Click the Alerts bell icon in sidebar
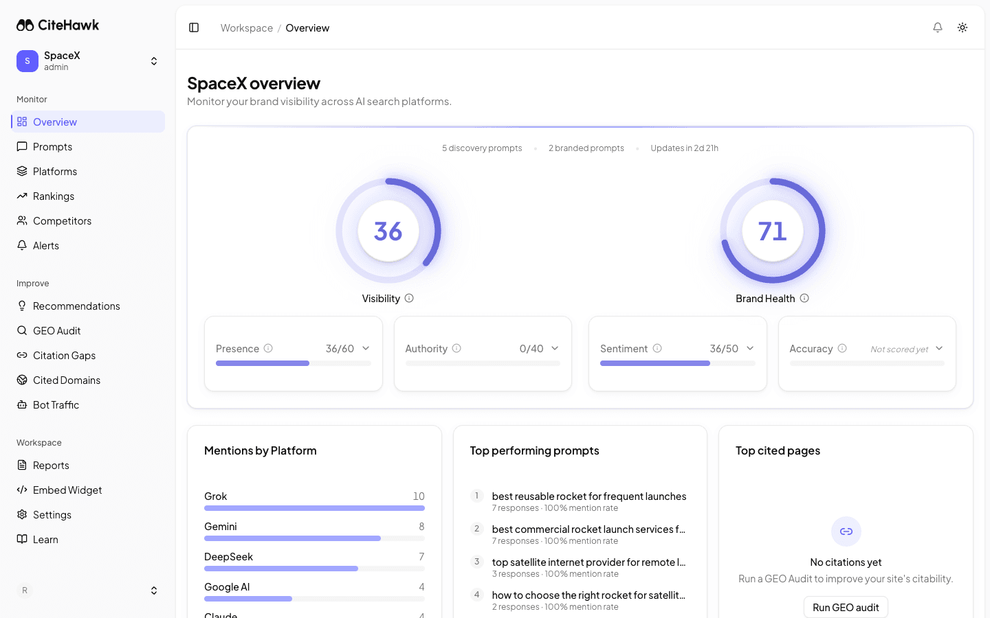Viewport: 990px width, 618px height. pyautogui.click(x=22, y=245)
